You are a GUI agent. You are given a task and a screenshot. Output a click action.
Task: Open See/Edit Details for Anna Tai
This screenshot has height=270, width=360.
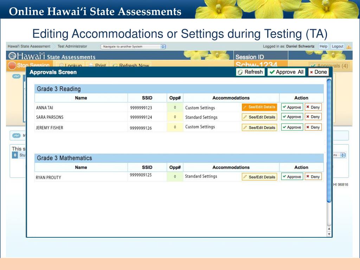(259, 107)
